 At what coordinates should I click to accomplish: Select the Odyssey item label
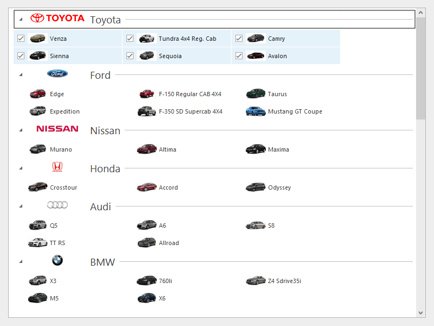click(279, 187)
